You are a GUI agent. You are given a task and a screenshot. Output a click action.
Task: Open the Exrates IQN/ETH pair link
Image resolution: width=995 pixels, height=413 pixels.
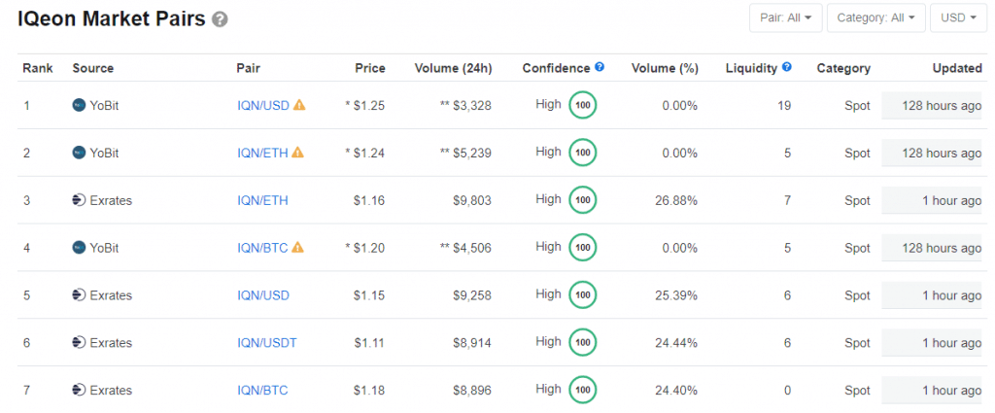262,200
